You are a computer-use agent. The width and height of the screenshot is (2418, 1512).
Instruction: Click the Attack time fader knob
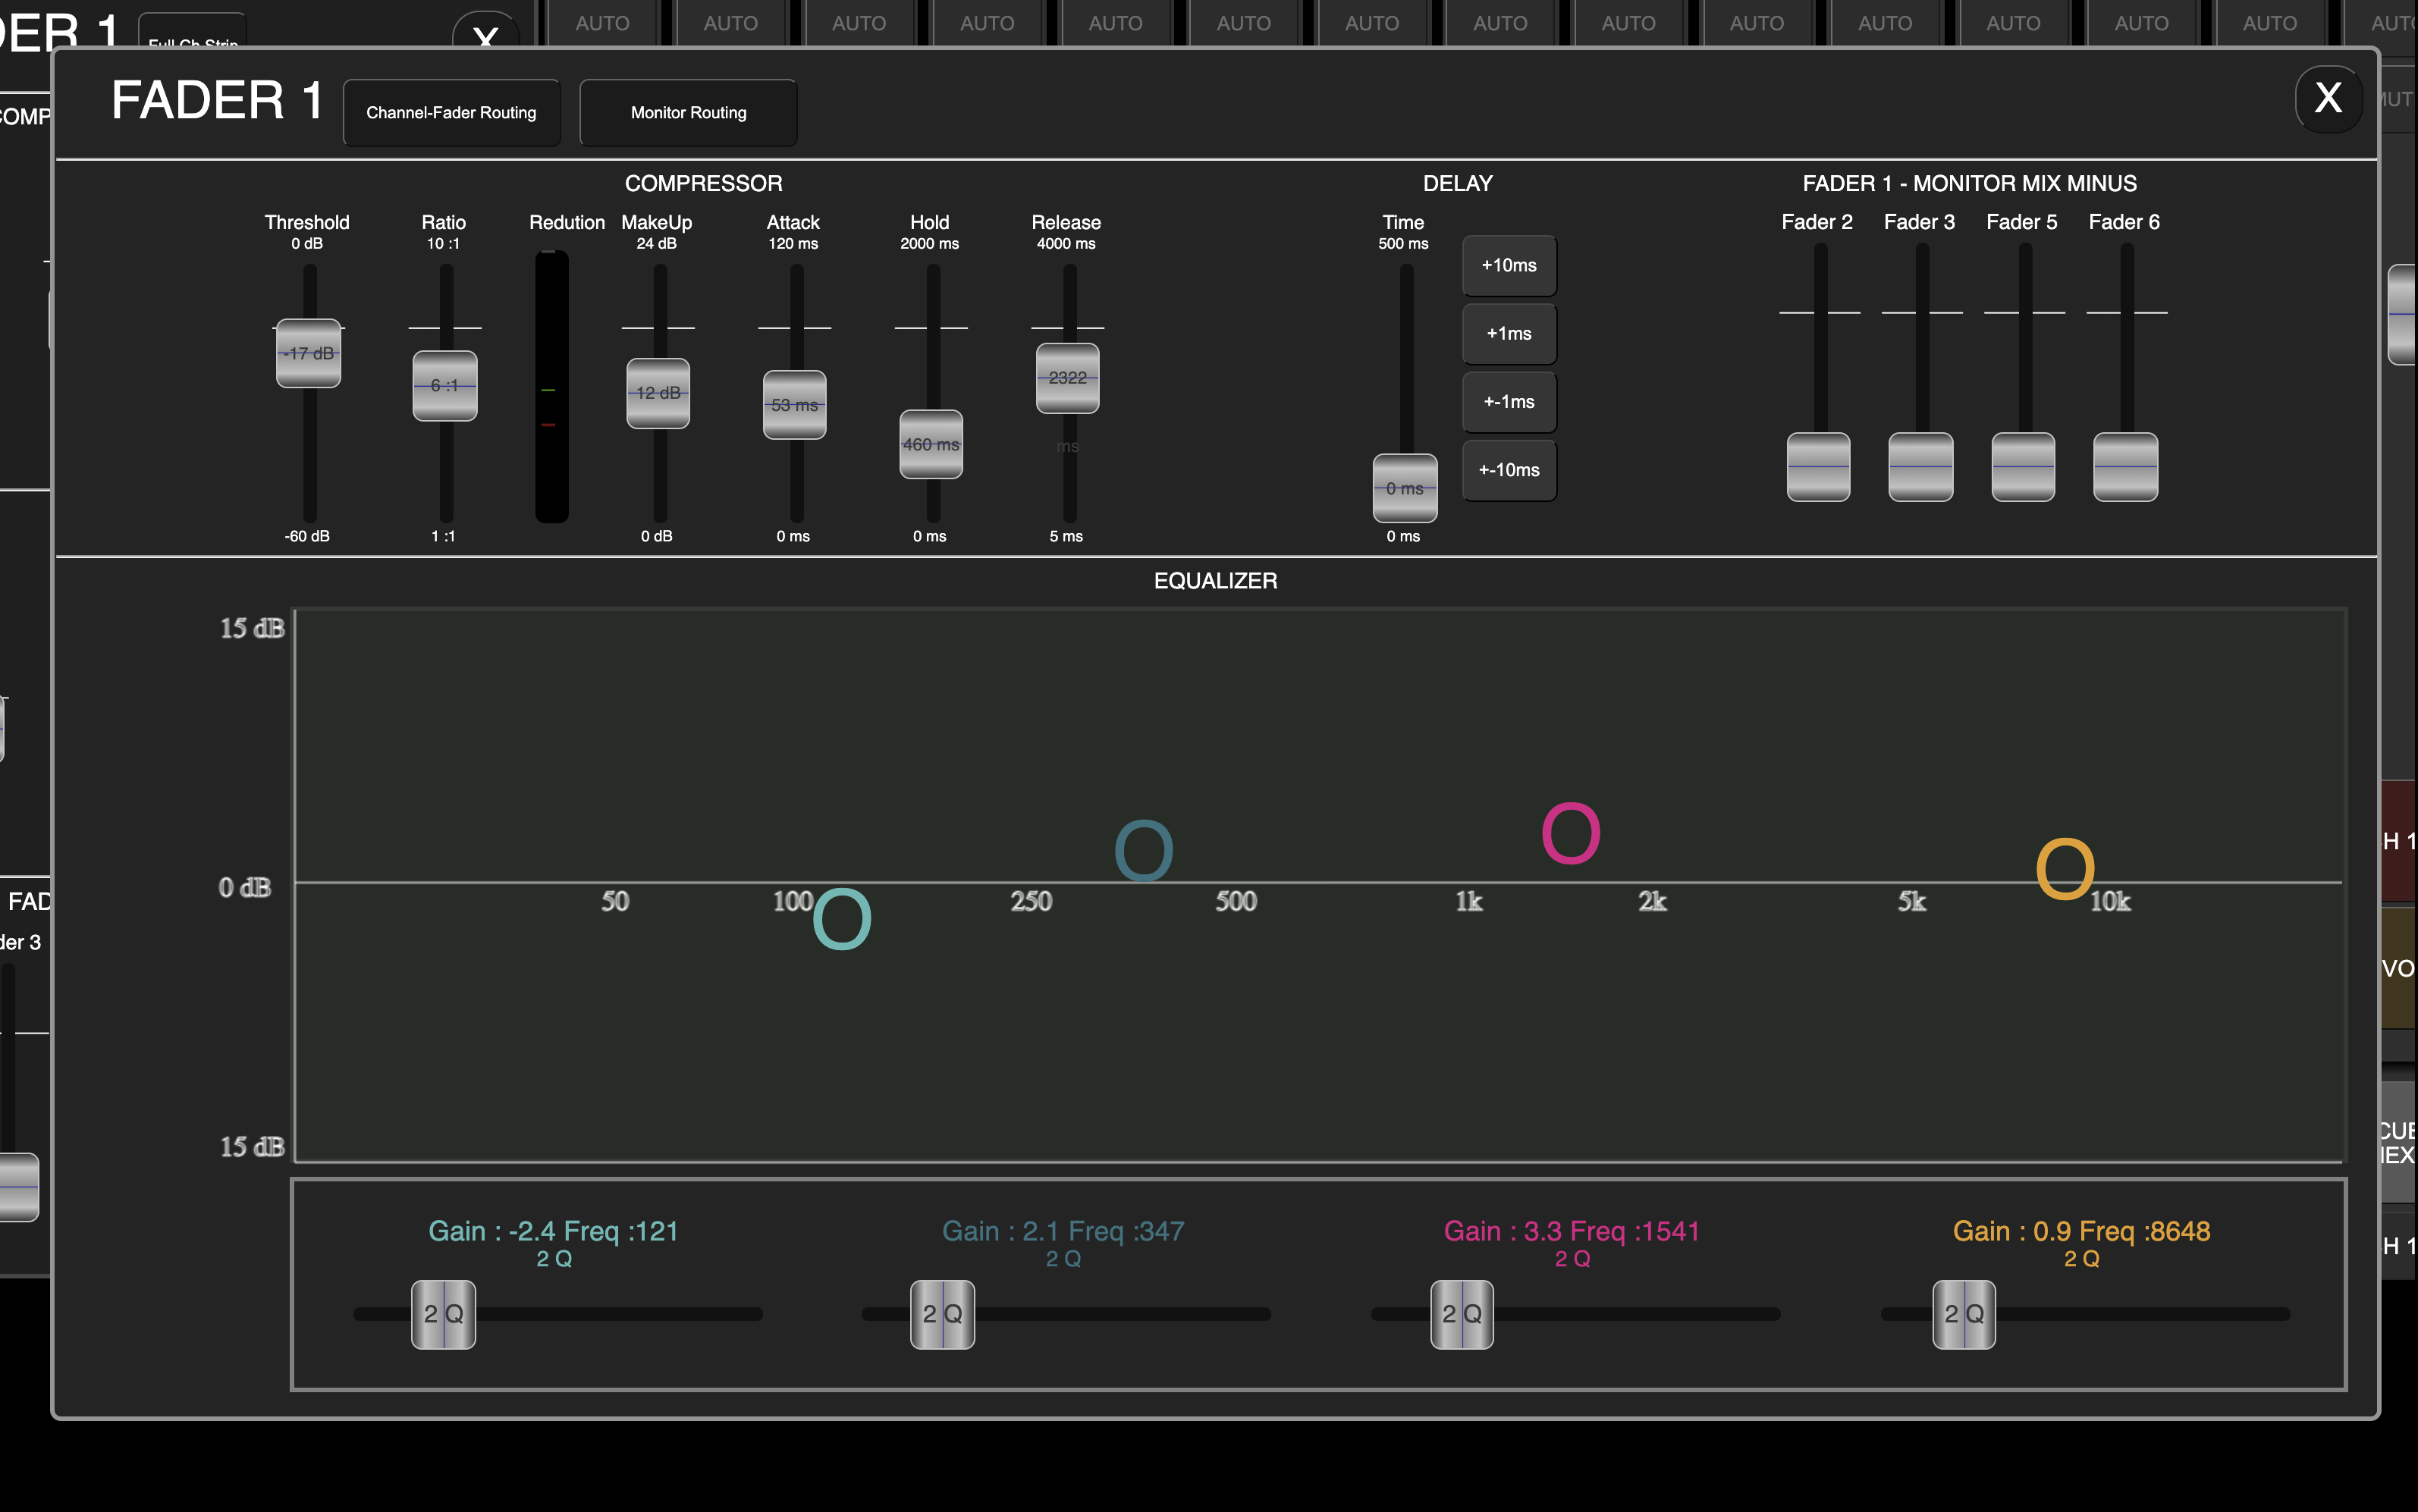(794, 405)
